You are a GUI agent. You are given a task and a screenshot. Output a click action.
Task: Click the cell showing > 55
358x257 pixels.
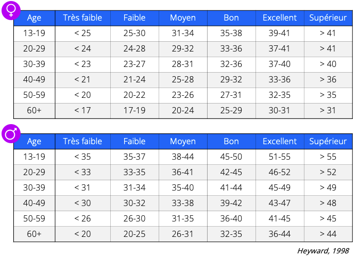point(328,157)
